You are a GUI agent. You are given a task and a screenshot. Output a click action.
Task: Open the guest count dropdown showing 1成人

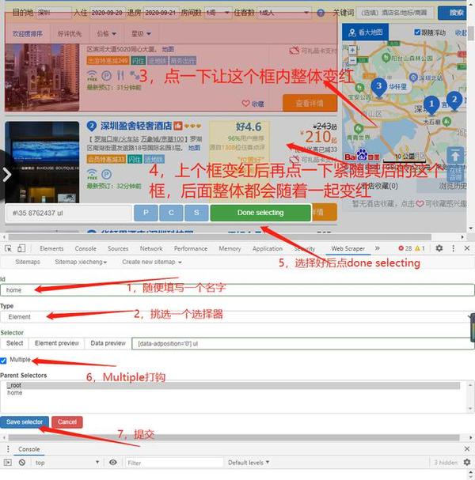[283, 13]
